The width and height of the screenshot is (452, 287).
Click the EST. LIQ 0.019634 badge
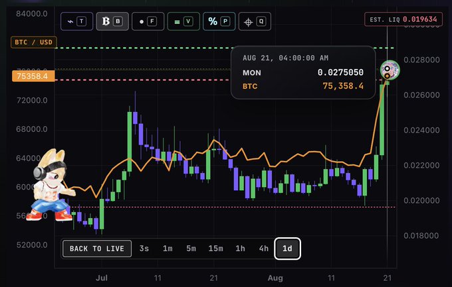403,20
